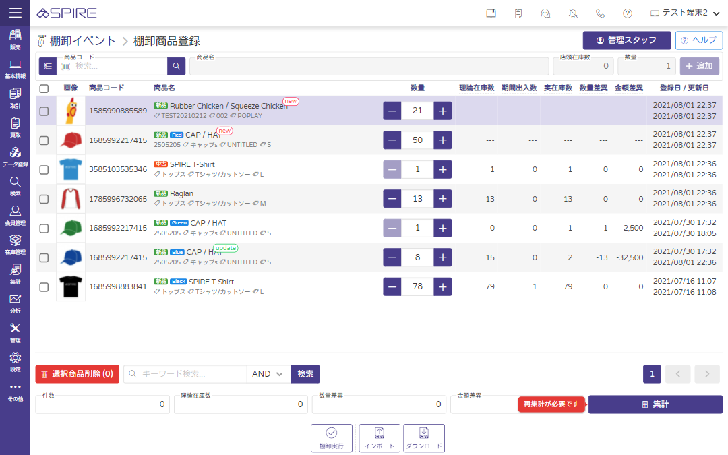The width and height of the screenshot is (728, 455).
Task: Open 分析 in the sidebar menu
Action: tap(15, 303)
